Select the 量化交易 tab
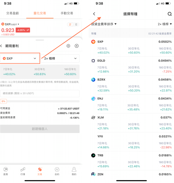Screen dimensions: 174x183 point(40,13)
